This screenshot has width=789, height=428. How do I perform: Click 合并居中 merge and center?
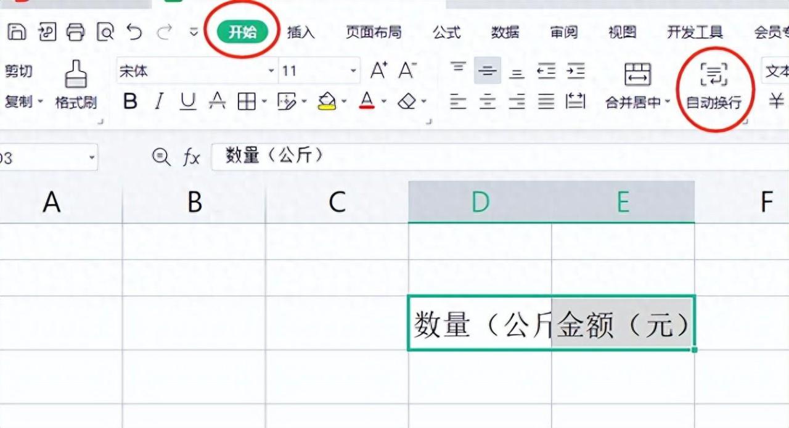[632, 85]
